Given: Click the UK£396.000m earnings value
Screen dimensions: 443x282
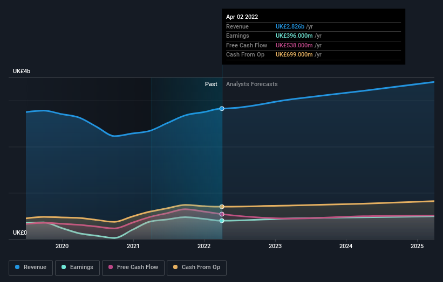Looking at the screenshot, I should [294, 36].
